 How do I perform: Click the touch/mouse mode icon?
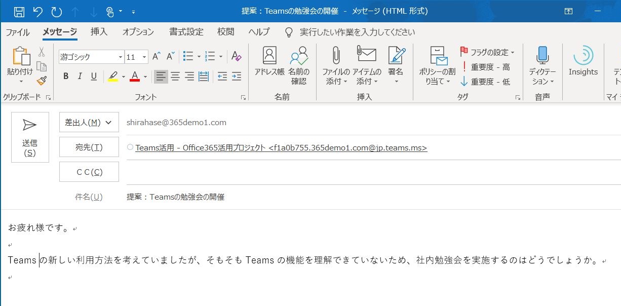(x=110, y=11)
